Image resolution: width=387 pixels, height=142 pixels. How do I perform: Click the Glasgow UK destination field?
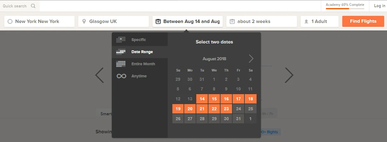tap(113, 21)
